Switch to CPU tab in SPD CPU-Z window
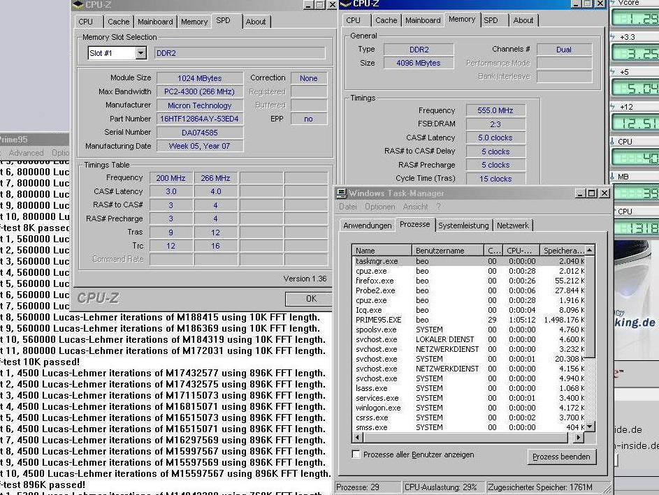Viewport: 659px width, 495px height. coord(85,22)
